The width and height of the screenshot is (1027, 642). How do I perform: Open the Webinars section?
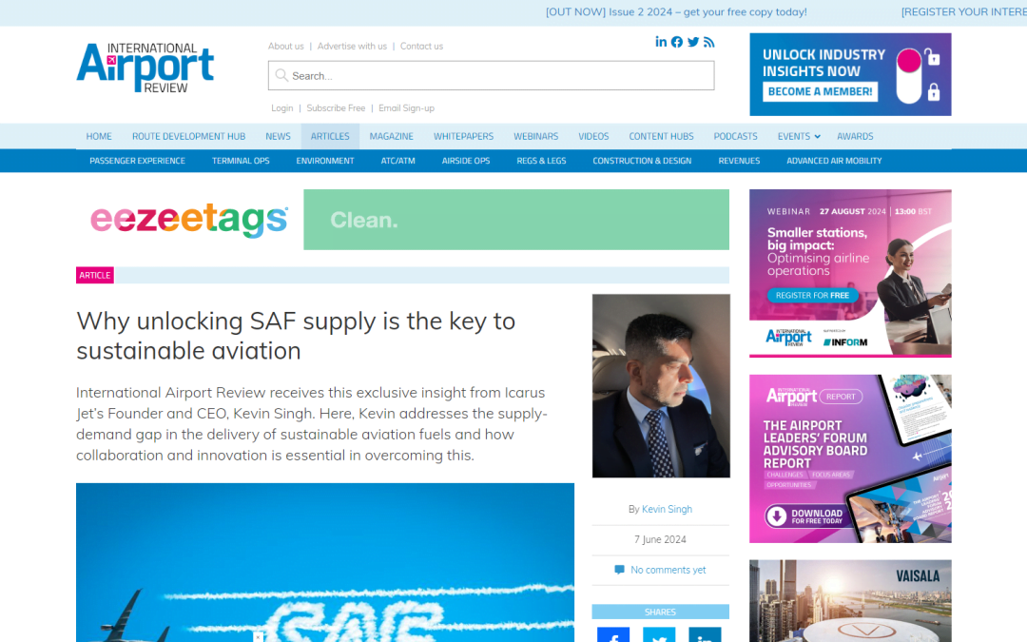pos(535,136)
